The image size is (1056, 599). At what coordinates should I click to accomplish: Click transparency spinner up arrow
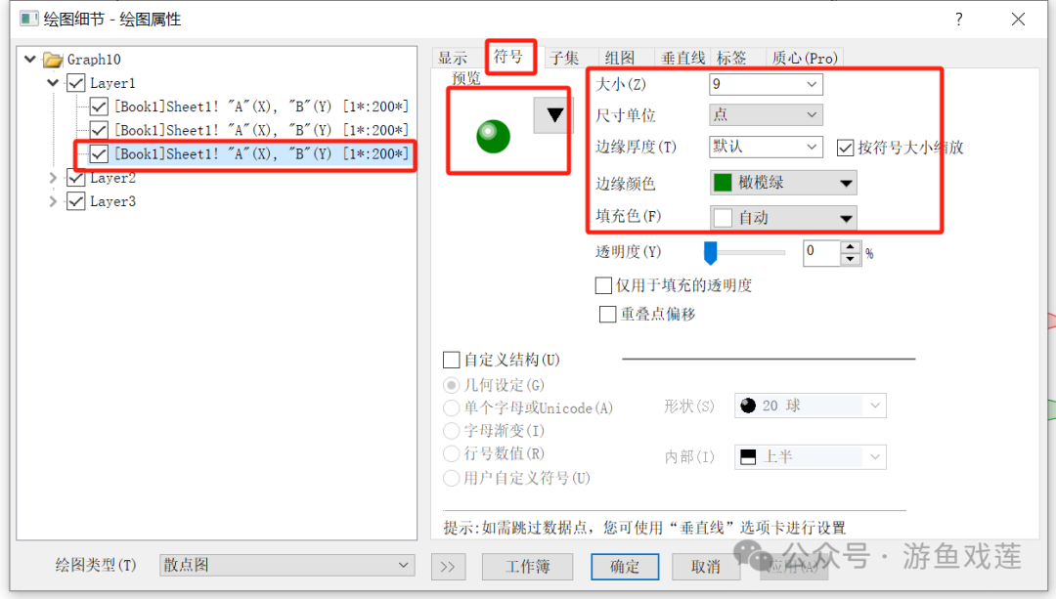pyautogui.click(x=851, y=247)
